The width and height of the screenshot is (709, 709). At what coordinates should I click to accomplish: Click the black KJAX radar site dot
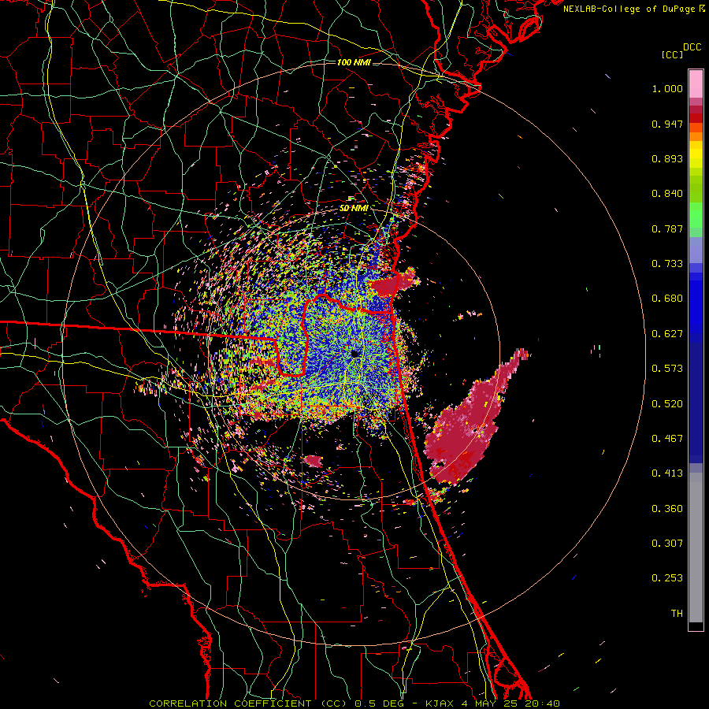pyautogui.click(x=355, y=353)
